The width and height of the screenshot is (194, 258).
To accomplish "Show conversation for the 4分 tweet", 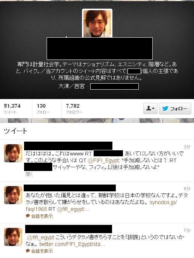I will pyautogui.click(x=42, y=216).
